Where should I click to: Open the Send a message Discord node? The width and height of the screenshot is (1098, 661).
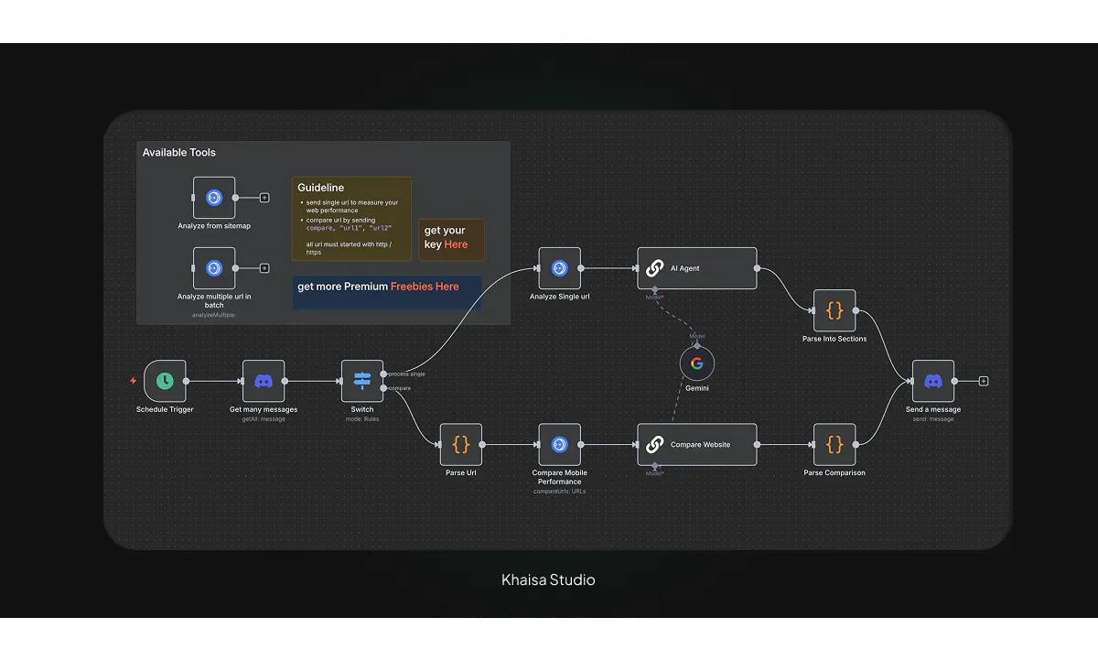click(933, 381)
